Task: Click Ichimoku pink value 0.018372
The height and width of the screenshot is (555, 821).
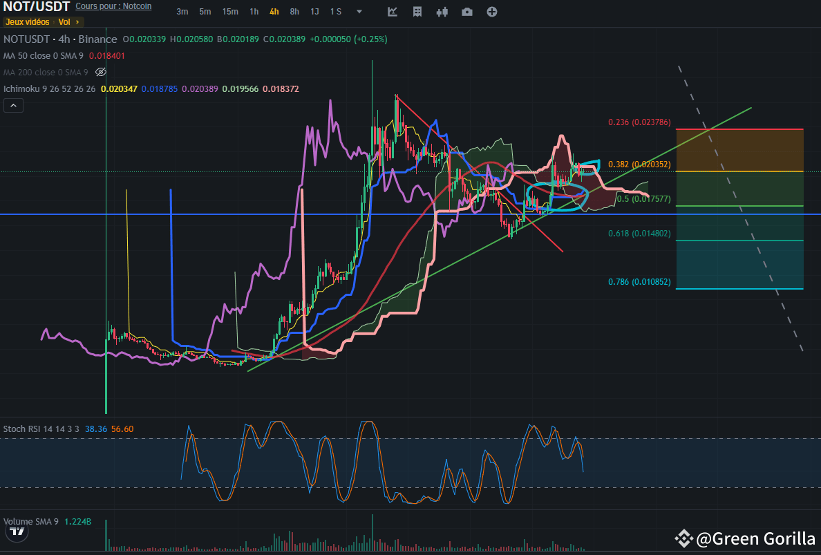Action: click(x=281, y=89)
